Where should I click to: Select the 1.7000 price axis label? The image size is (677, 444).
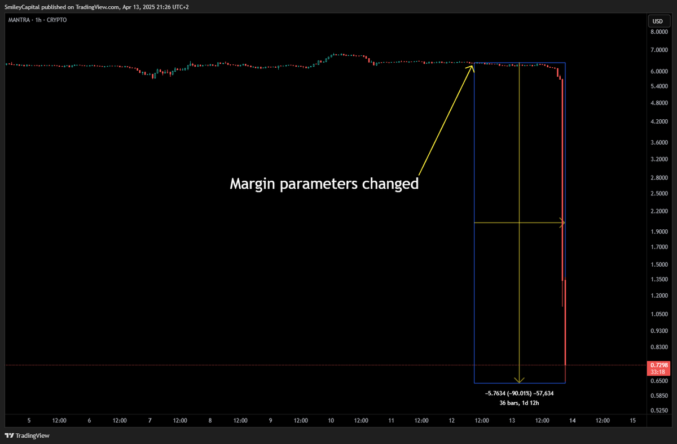660,247
